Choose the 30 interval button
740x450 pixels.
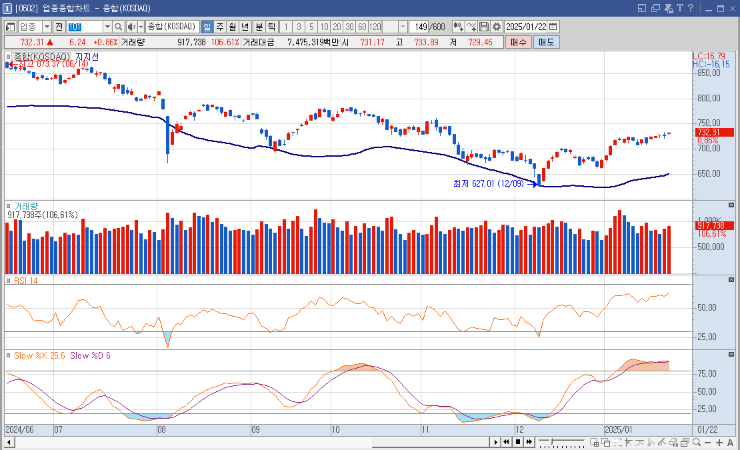tap(350, 27)
